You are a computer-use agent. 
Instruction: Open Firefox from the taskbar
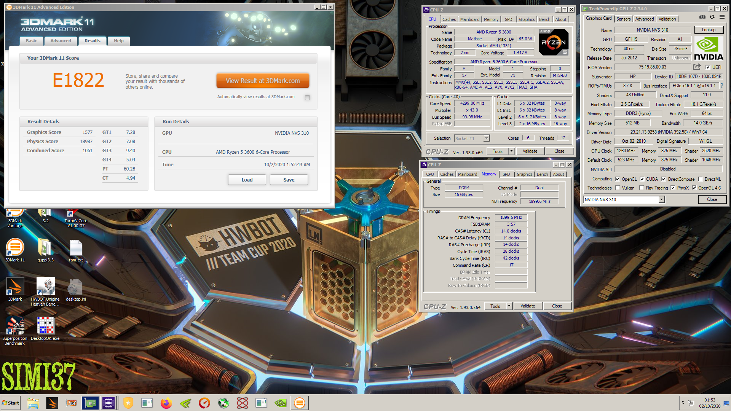coord(166,403)
